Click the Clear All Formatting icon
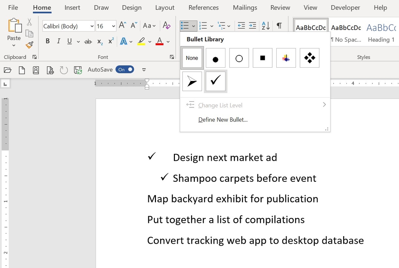 [x=167, y=26]
